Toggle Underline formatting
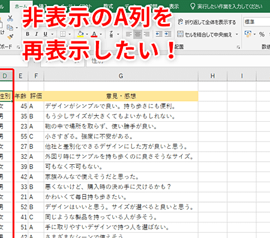The image size is (270, 238). tap(46, 34)
